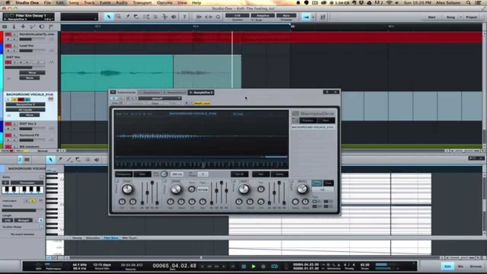Click the Pitch Tune knob in SampleOne
This screenshot has height=274, width=487.
[127, 189]
